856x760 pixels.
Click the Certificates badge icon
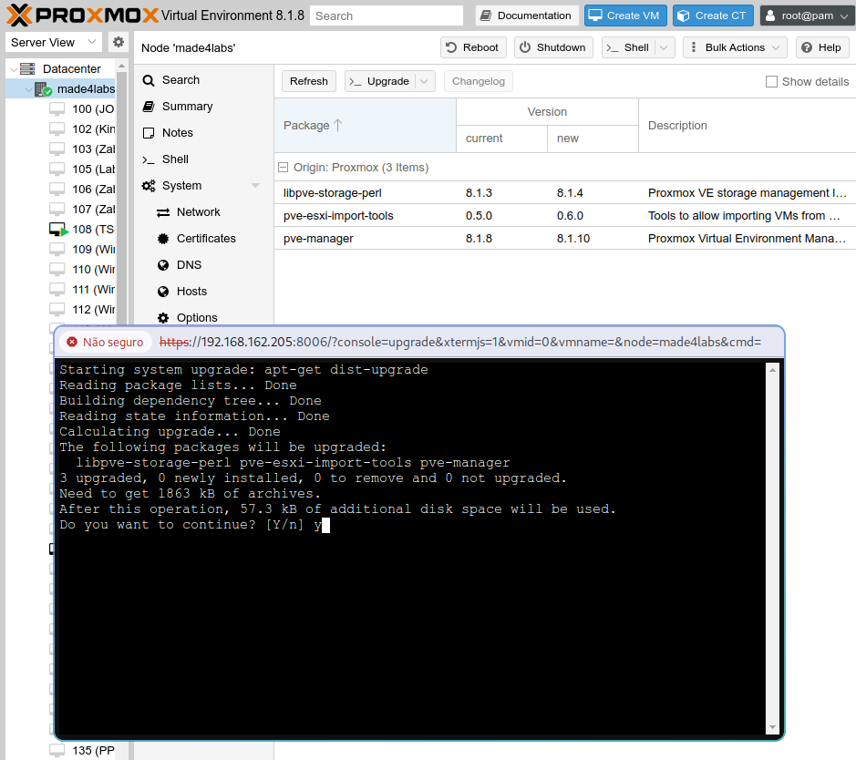163,239
